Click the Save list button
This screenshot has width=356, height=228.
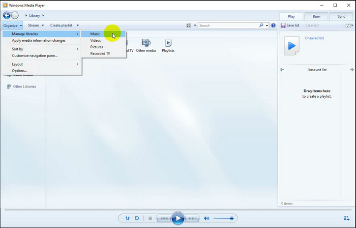click(290, 25)
